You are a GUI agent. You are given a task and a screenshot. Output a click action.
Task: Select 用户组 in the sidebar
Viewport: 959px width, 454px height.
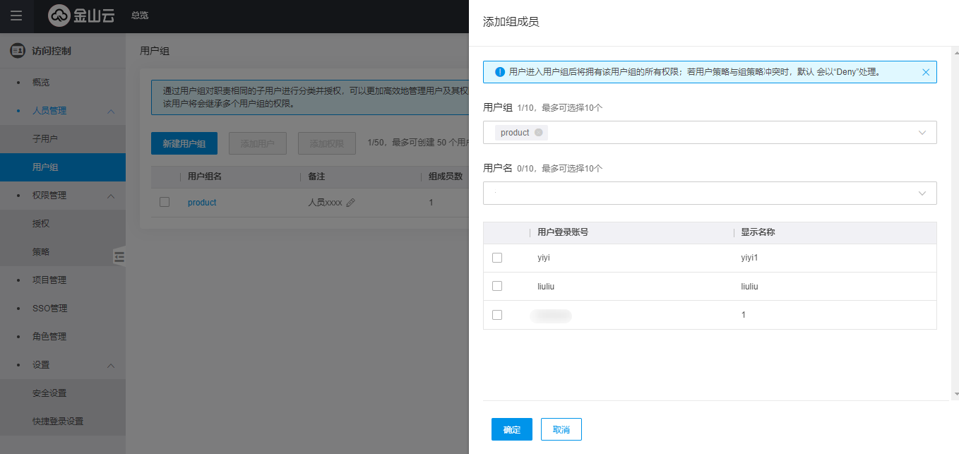click(63, 167)
